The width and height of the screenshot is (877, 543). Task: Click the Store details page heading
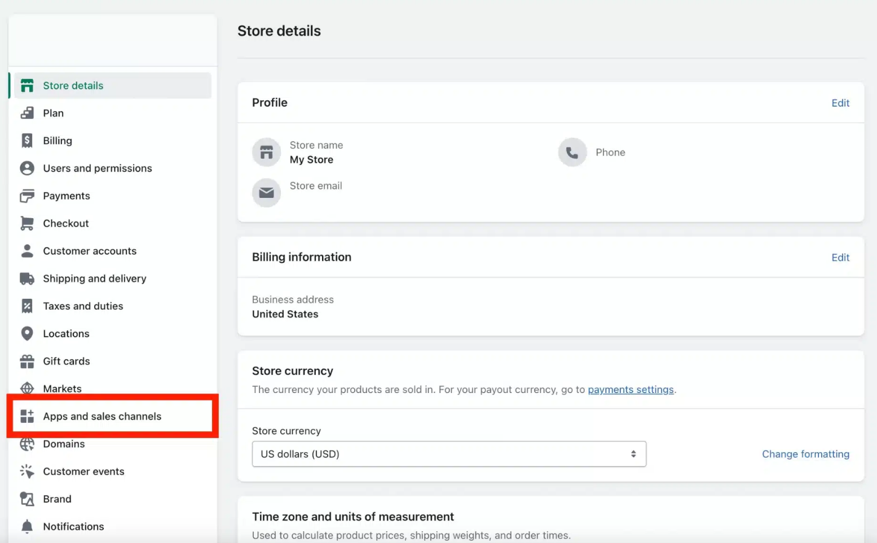click(x=279, y=31)
